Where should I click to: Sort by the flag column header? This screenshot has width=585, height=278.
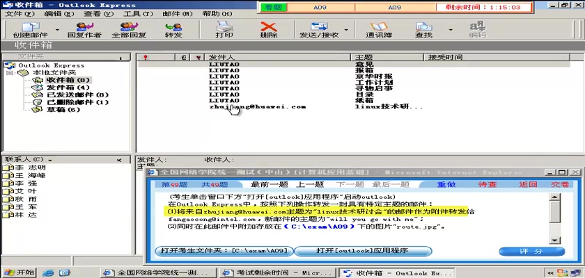pos(198,57)
